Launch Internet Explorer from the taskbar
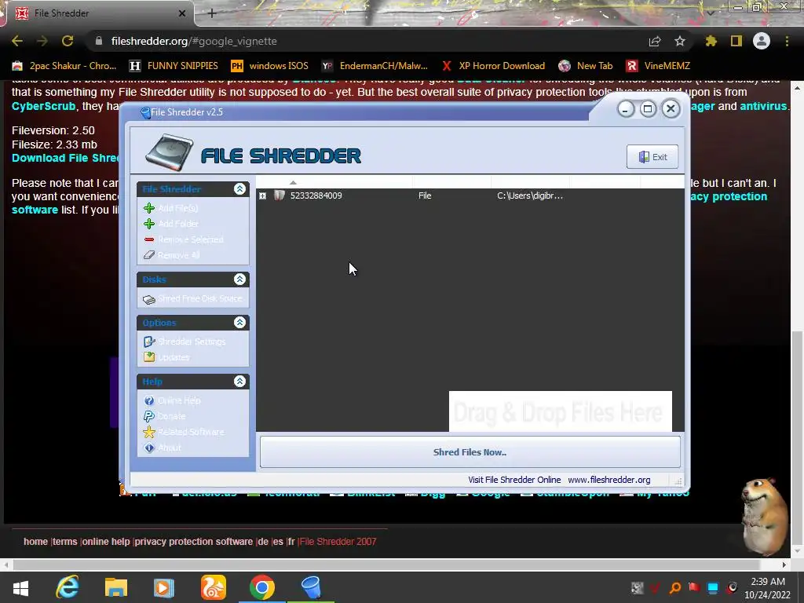The width and height of the screenshot is (804, 603). pos(68,587)
